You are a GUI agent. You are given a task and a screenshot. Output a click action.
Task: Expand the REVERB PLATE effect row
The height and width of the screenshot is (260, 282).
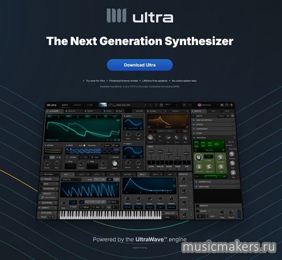pyautogui.click(x=217, y=182)
